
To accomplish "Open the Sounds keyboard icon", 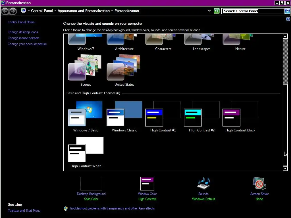I will click(203, 184).
